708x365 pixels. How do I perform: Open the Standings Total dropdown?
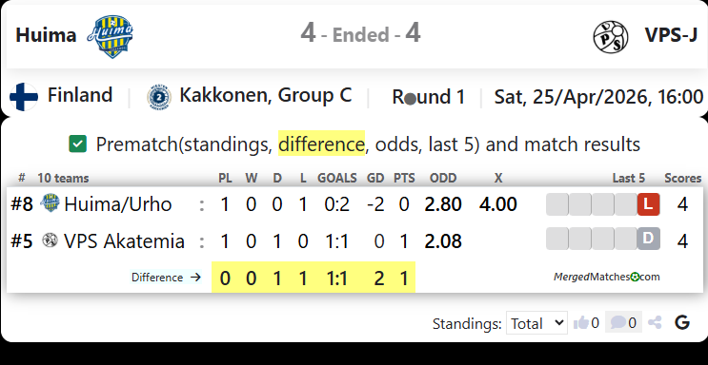point(536,322)
